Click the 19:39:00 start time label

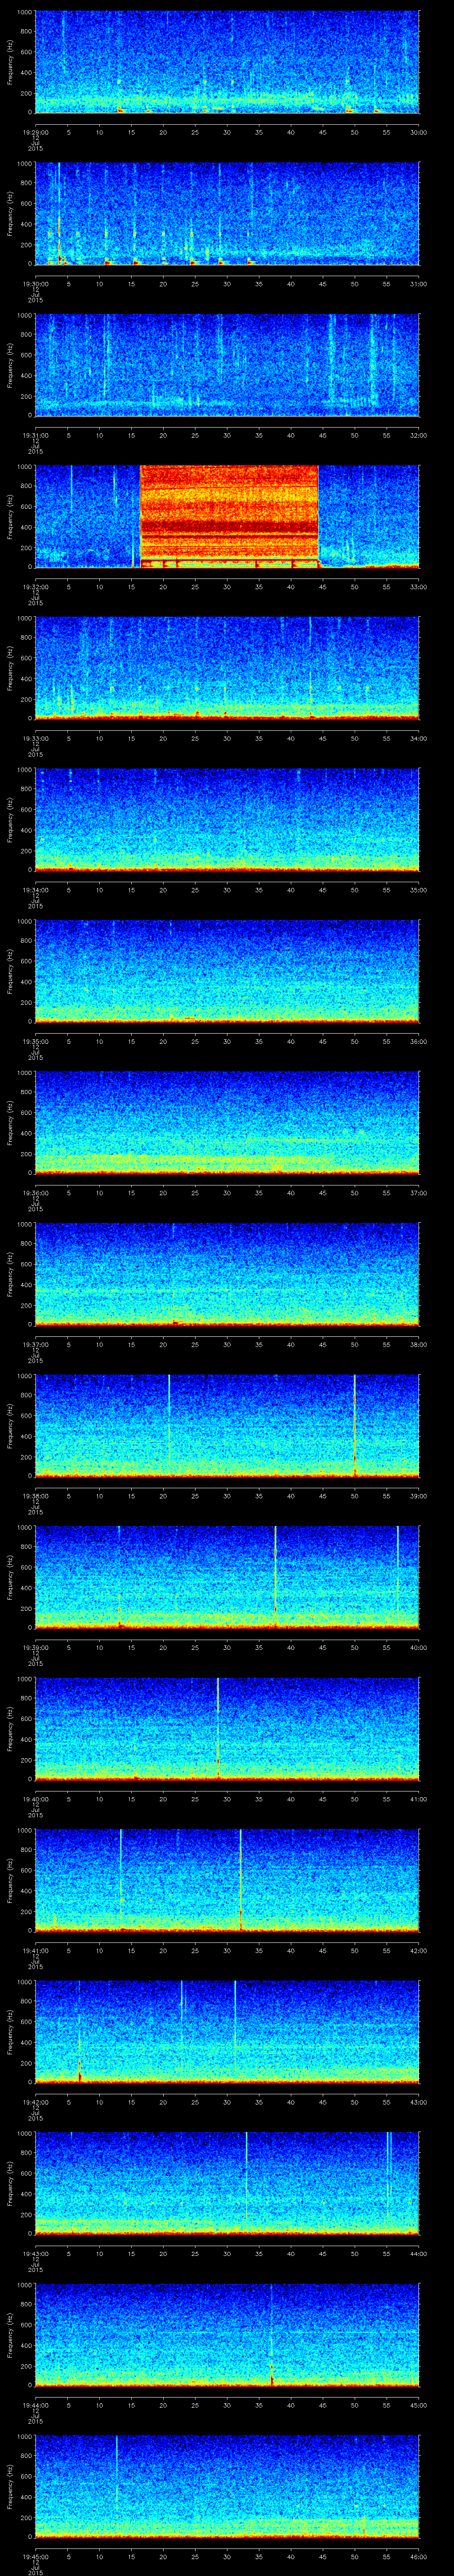click(35, 1647)
